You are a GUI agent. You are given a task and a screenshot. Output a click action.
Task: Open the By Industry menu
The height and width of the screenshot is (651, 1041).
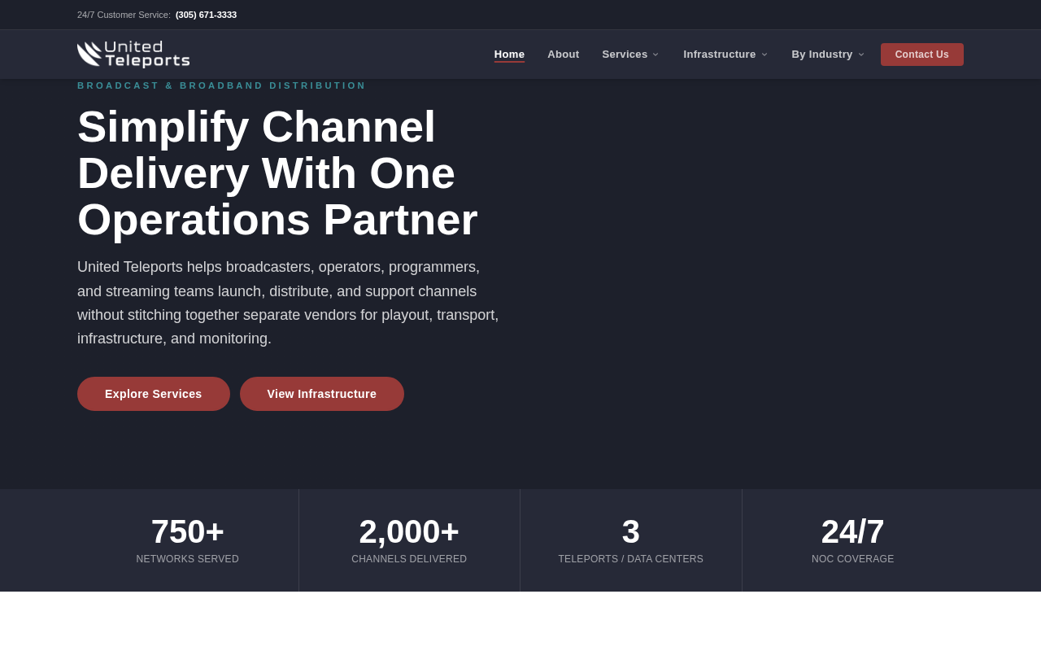point(821,55)
